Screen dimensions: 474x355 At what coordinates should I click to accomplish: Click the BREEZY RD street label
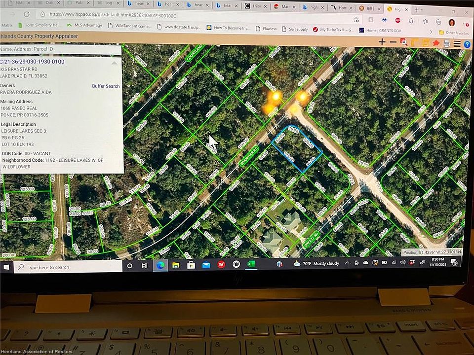click(x=311, y=240)
